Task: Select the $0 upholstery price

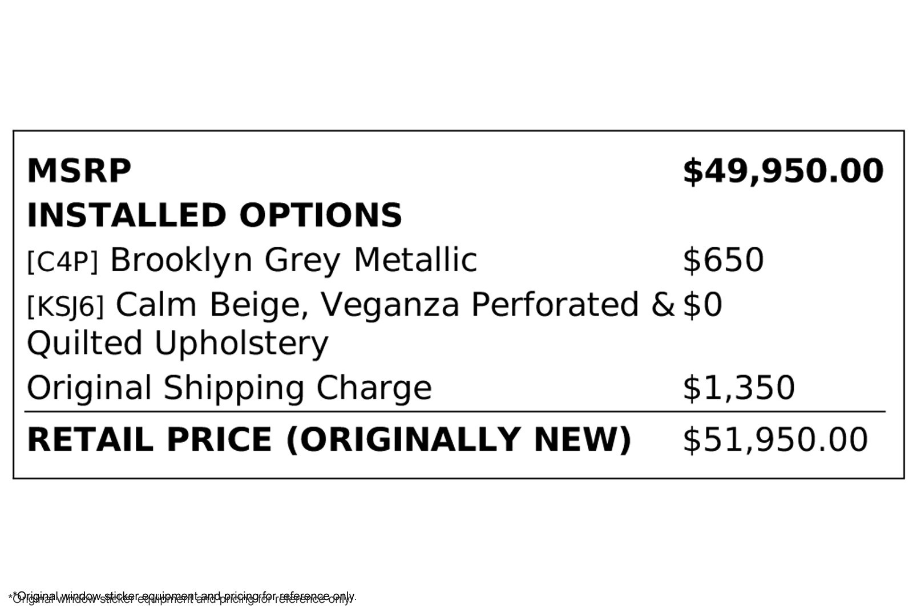Action: point(702,304)
